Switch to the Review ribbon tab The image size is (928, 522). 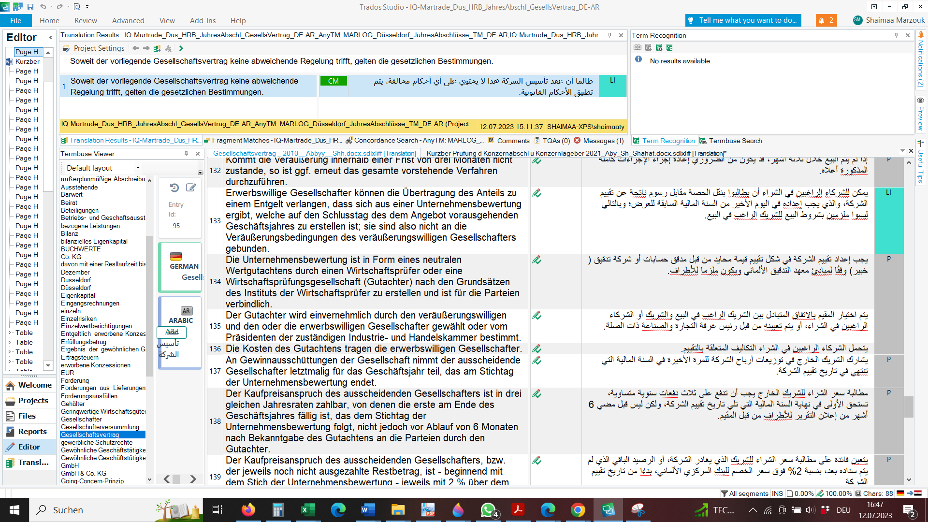86,20
